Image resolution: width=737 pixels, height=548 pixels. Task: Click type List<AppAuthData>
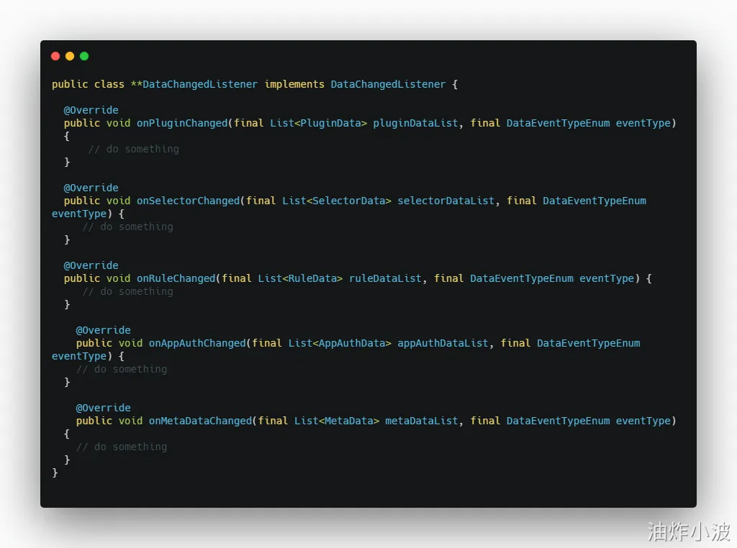point(340,343)
